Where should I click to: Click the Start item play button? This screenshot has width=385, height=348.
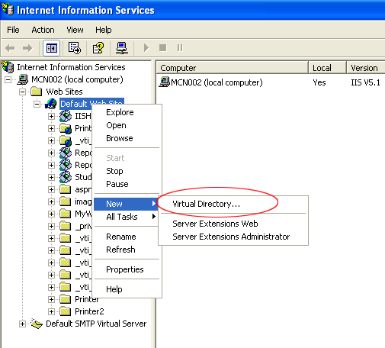(x=146, y=48)
